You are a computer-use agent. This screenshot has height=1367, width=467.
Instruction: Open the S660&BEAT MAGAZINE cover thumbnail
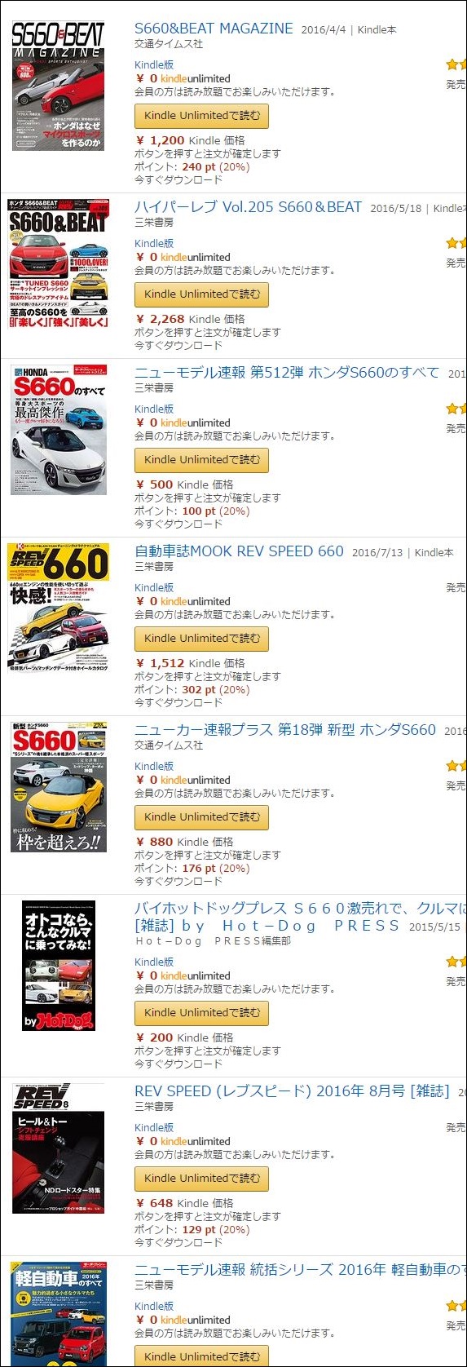pyautogui.click(x=58, y=85)
